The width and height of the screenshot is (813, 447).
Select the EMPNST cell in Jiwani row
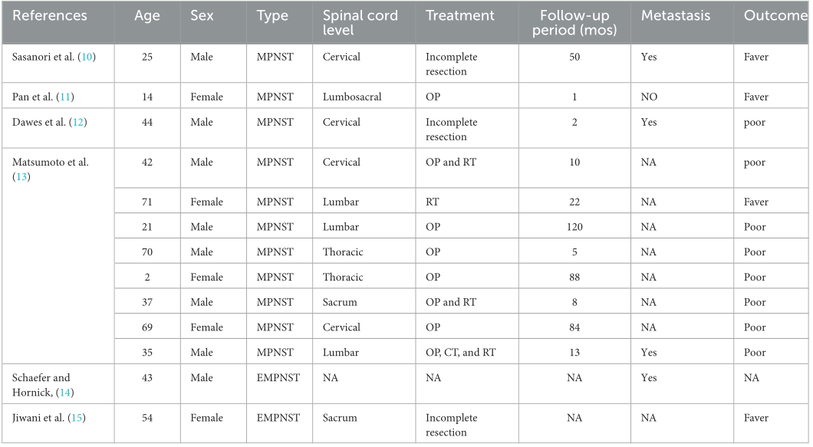[279, 419]
